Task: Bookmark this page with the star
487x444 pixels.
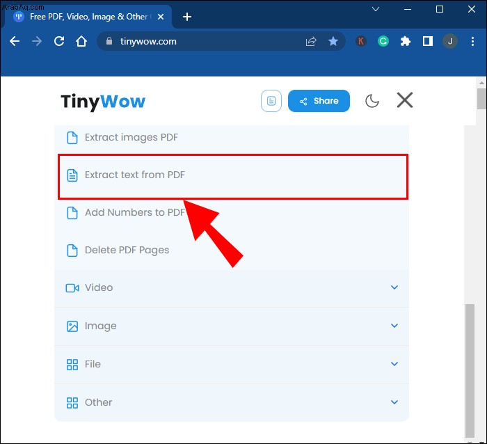Action: click(x=333, y=41)
